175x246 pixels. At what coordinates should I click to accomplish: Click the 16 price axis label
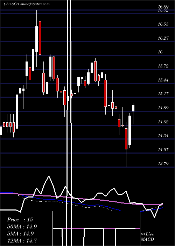pyautogui.click(x=160, y=52)
